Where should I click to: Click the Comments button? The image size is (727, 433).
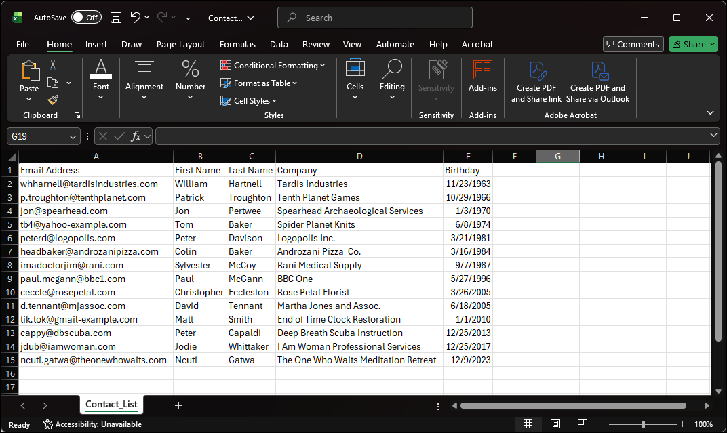tap(633, 43)
